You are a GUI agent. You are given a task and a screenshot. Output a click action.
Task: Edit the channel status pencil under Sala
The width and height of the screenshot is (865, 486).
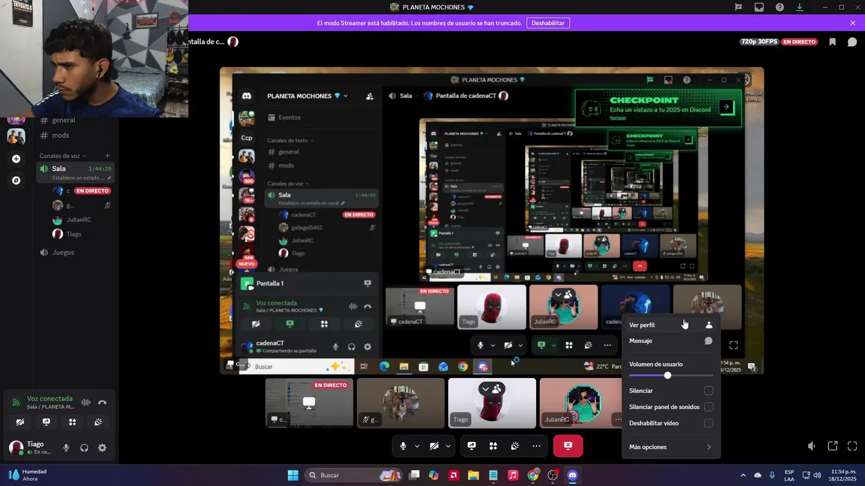point(109,178)
